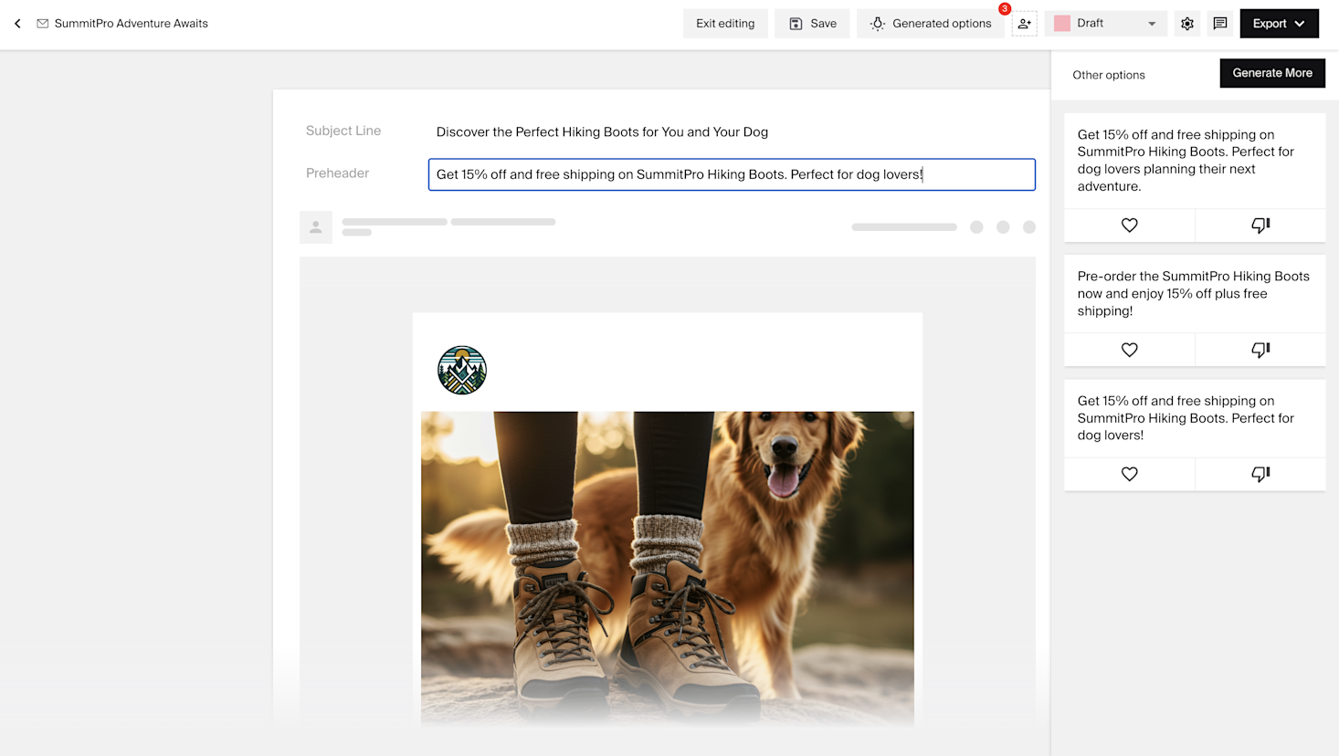Click the 'Preheader' label
Image resolution: width=1339 pixels, height=756 pixels.
click(x=337, y=173)
